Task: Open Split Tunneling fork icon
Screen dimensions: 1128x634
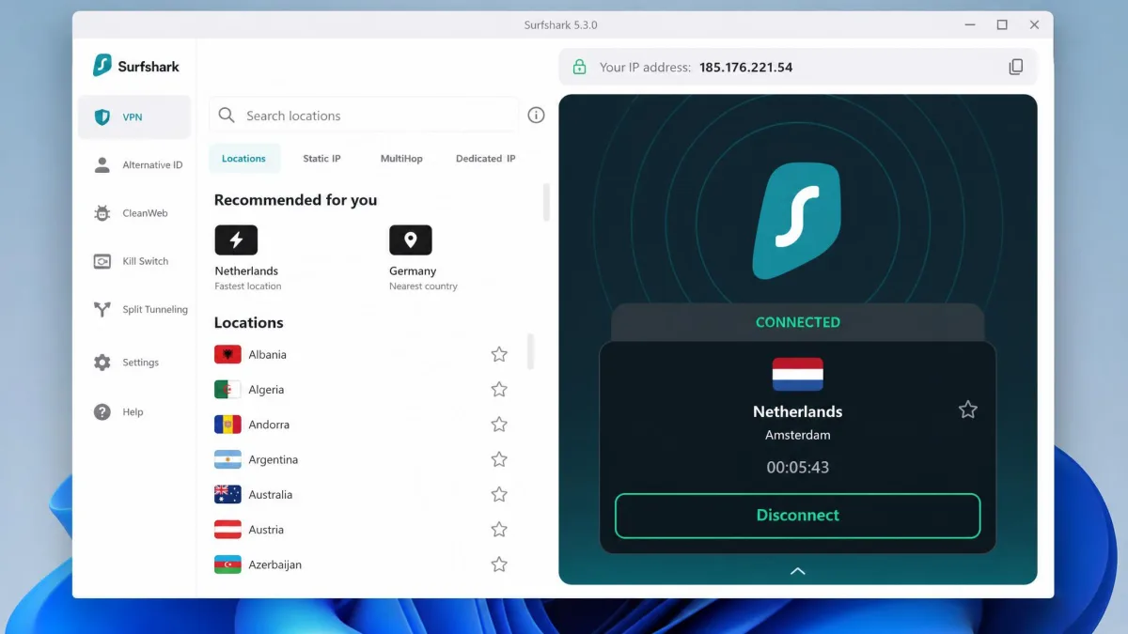Action: tap(102, 310)
